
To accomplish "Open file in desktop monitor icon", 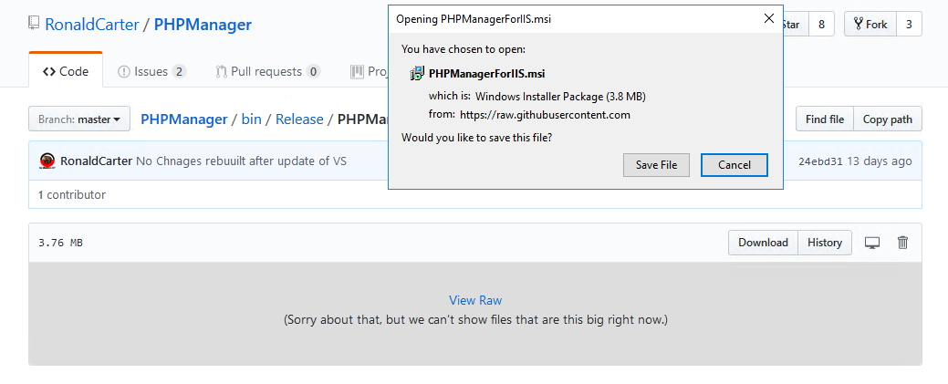I will 872,243.
